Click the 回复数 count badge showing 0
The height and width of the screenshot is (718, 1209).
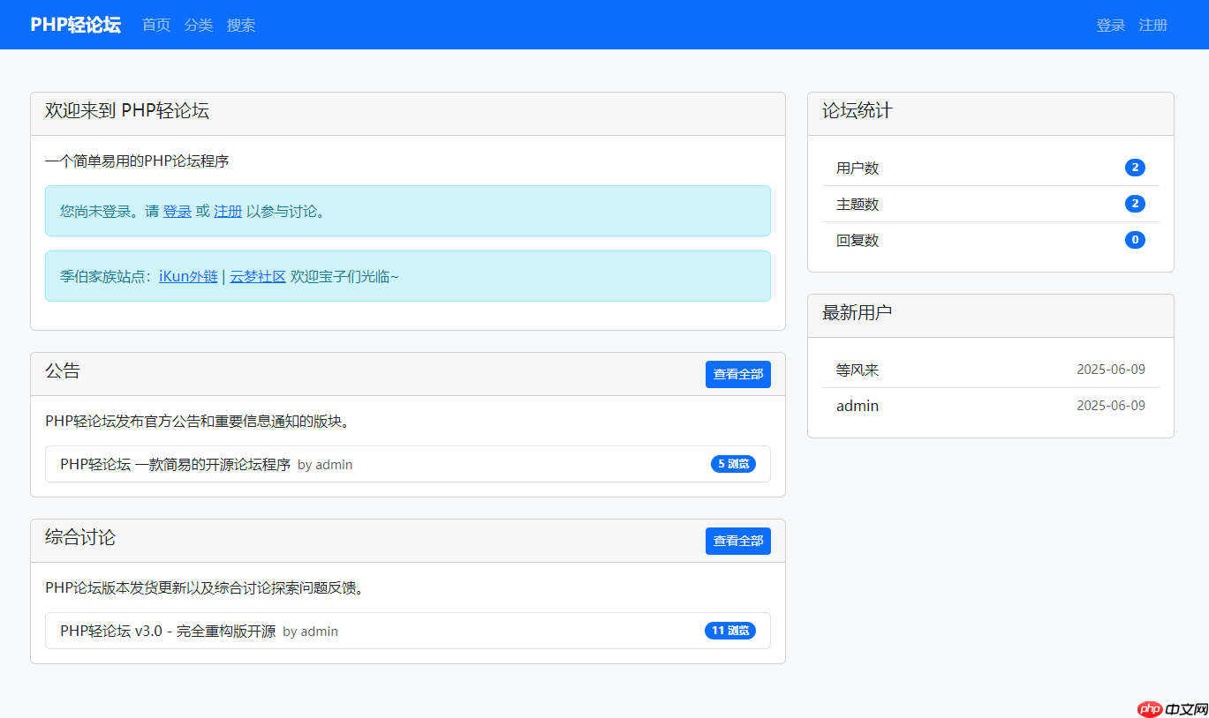(x=1135, y=239)
